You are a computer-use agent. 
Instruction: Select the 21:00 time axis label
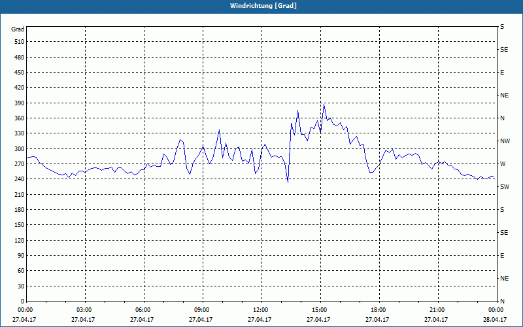coord(437,310)
